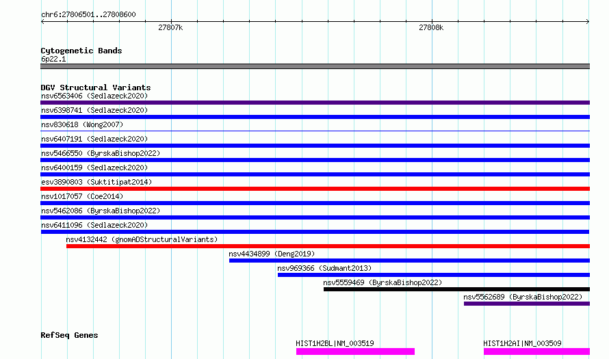Select the purple nsv6563406 variant bar
Image resolution: width=609 pixels, height=359 pixels.
(x=315, y=103)
